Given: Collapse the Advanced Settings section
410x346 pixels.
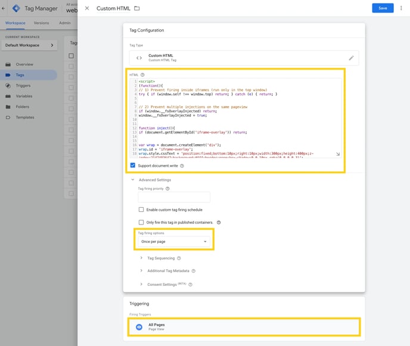Looking at the screenshot, I should [x=133, y=179].
